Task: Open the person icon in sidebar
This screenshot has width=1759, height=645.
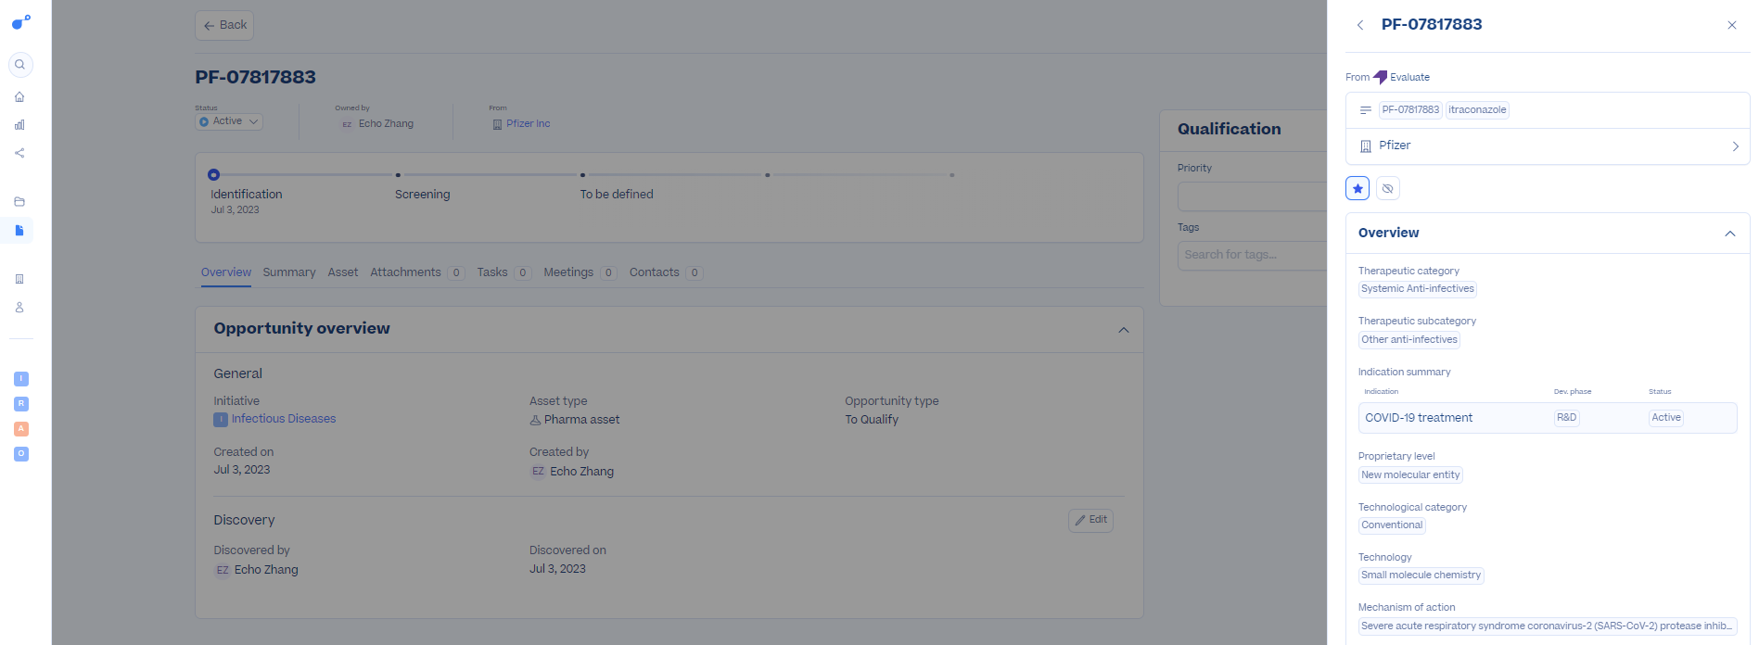Action: point(19,308)
